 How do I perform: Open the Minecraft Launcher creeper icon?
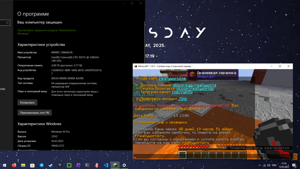(x=69, y=165)
